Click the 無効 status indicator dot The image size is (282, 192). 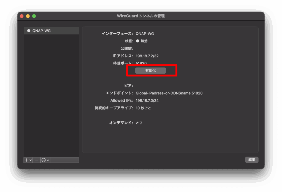138,41
